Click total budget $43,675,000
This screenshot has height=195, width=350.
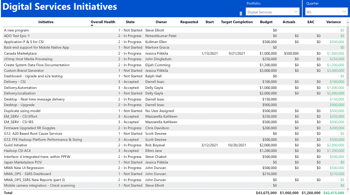point(266,193)
